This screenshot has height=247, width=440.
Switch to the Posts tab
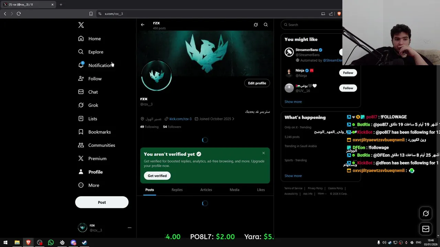coord(150,190)
